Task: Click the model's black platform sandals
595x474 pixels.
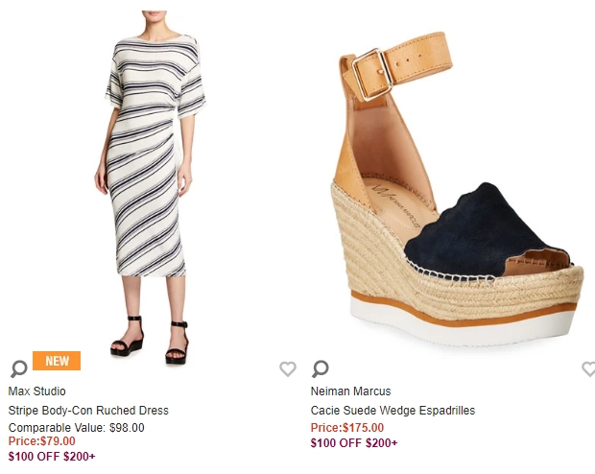Action: 150,340
